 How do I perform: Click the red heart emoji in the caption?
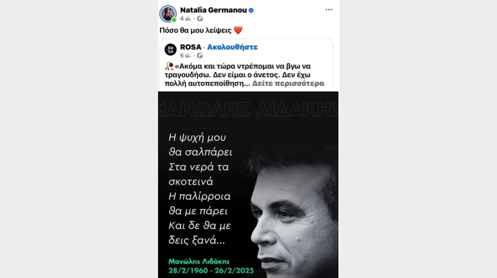[x=238, y=30]
